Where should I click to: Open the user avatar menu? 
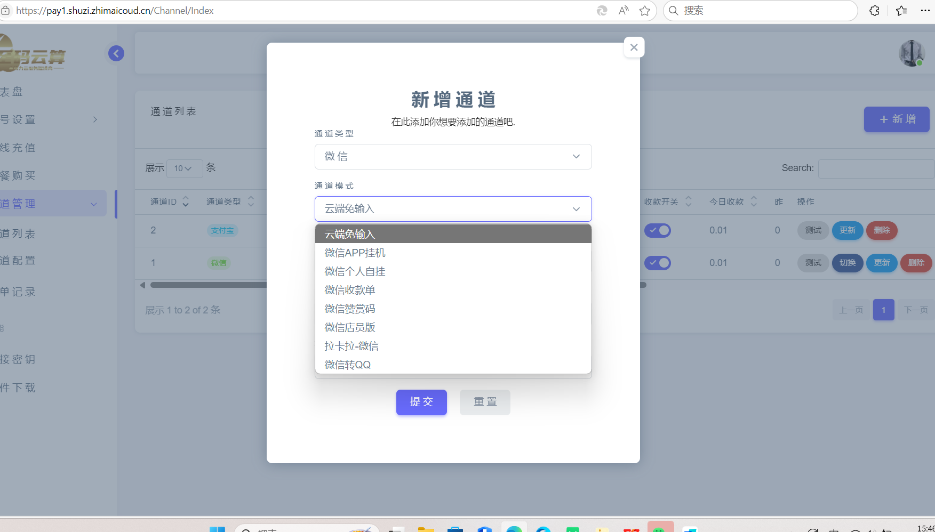[912, 53]
